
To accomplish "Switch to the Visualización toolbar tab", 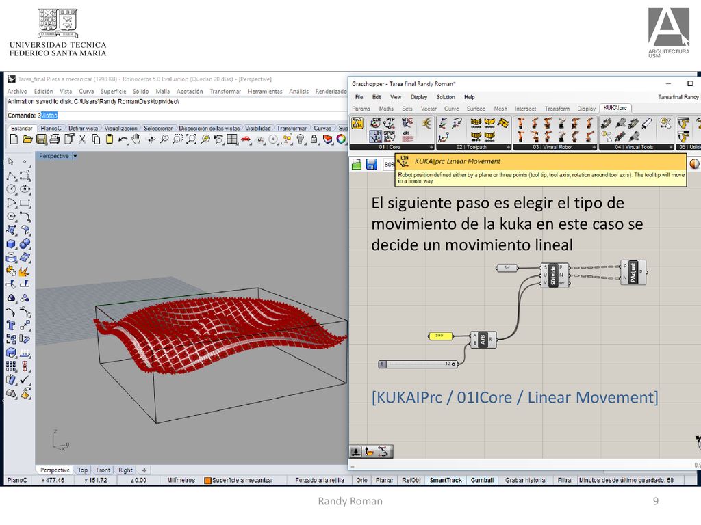I will click(x=120, y=128).
